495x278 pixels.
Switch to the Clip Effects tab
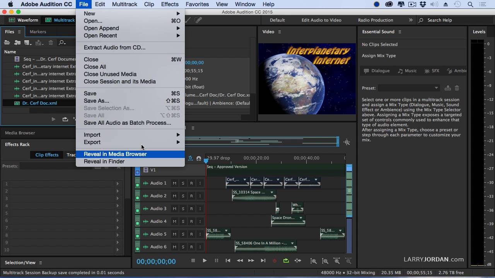(47, 155)
